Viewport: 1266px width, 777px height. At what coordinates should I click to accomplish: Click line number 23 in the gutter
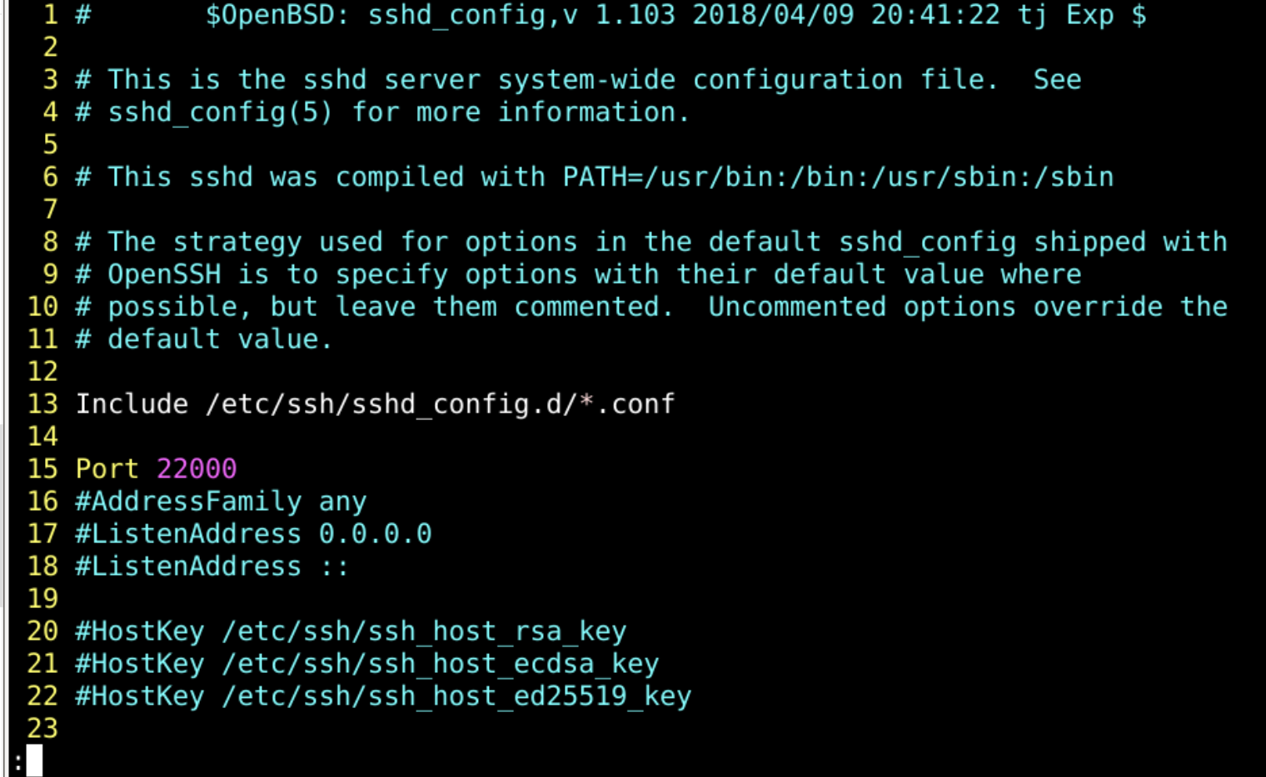pos(42,728)
